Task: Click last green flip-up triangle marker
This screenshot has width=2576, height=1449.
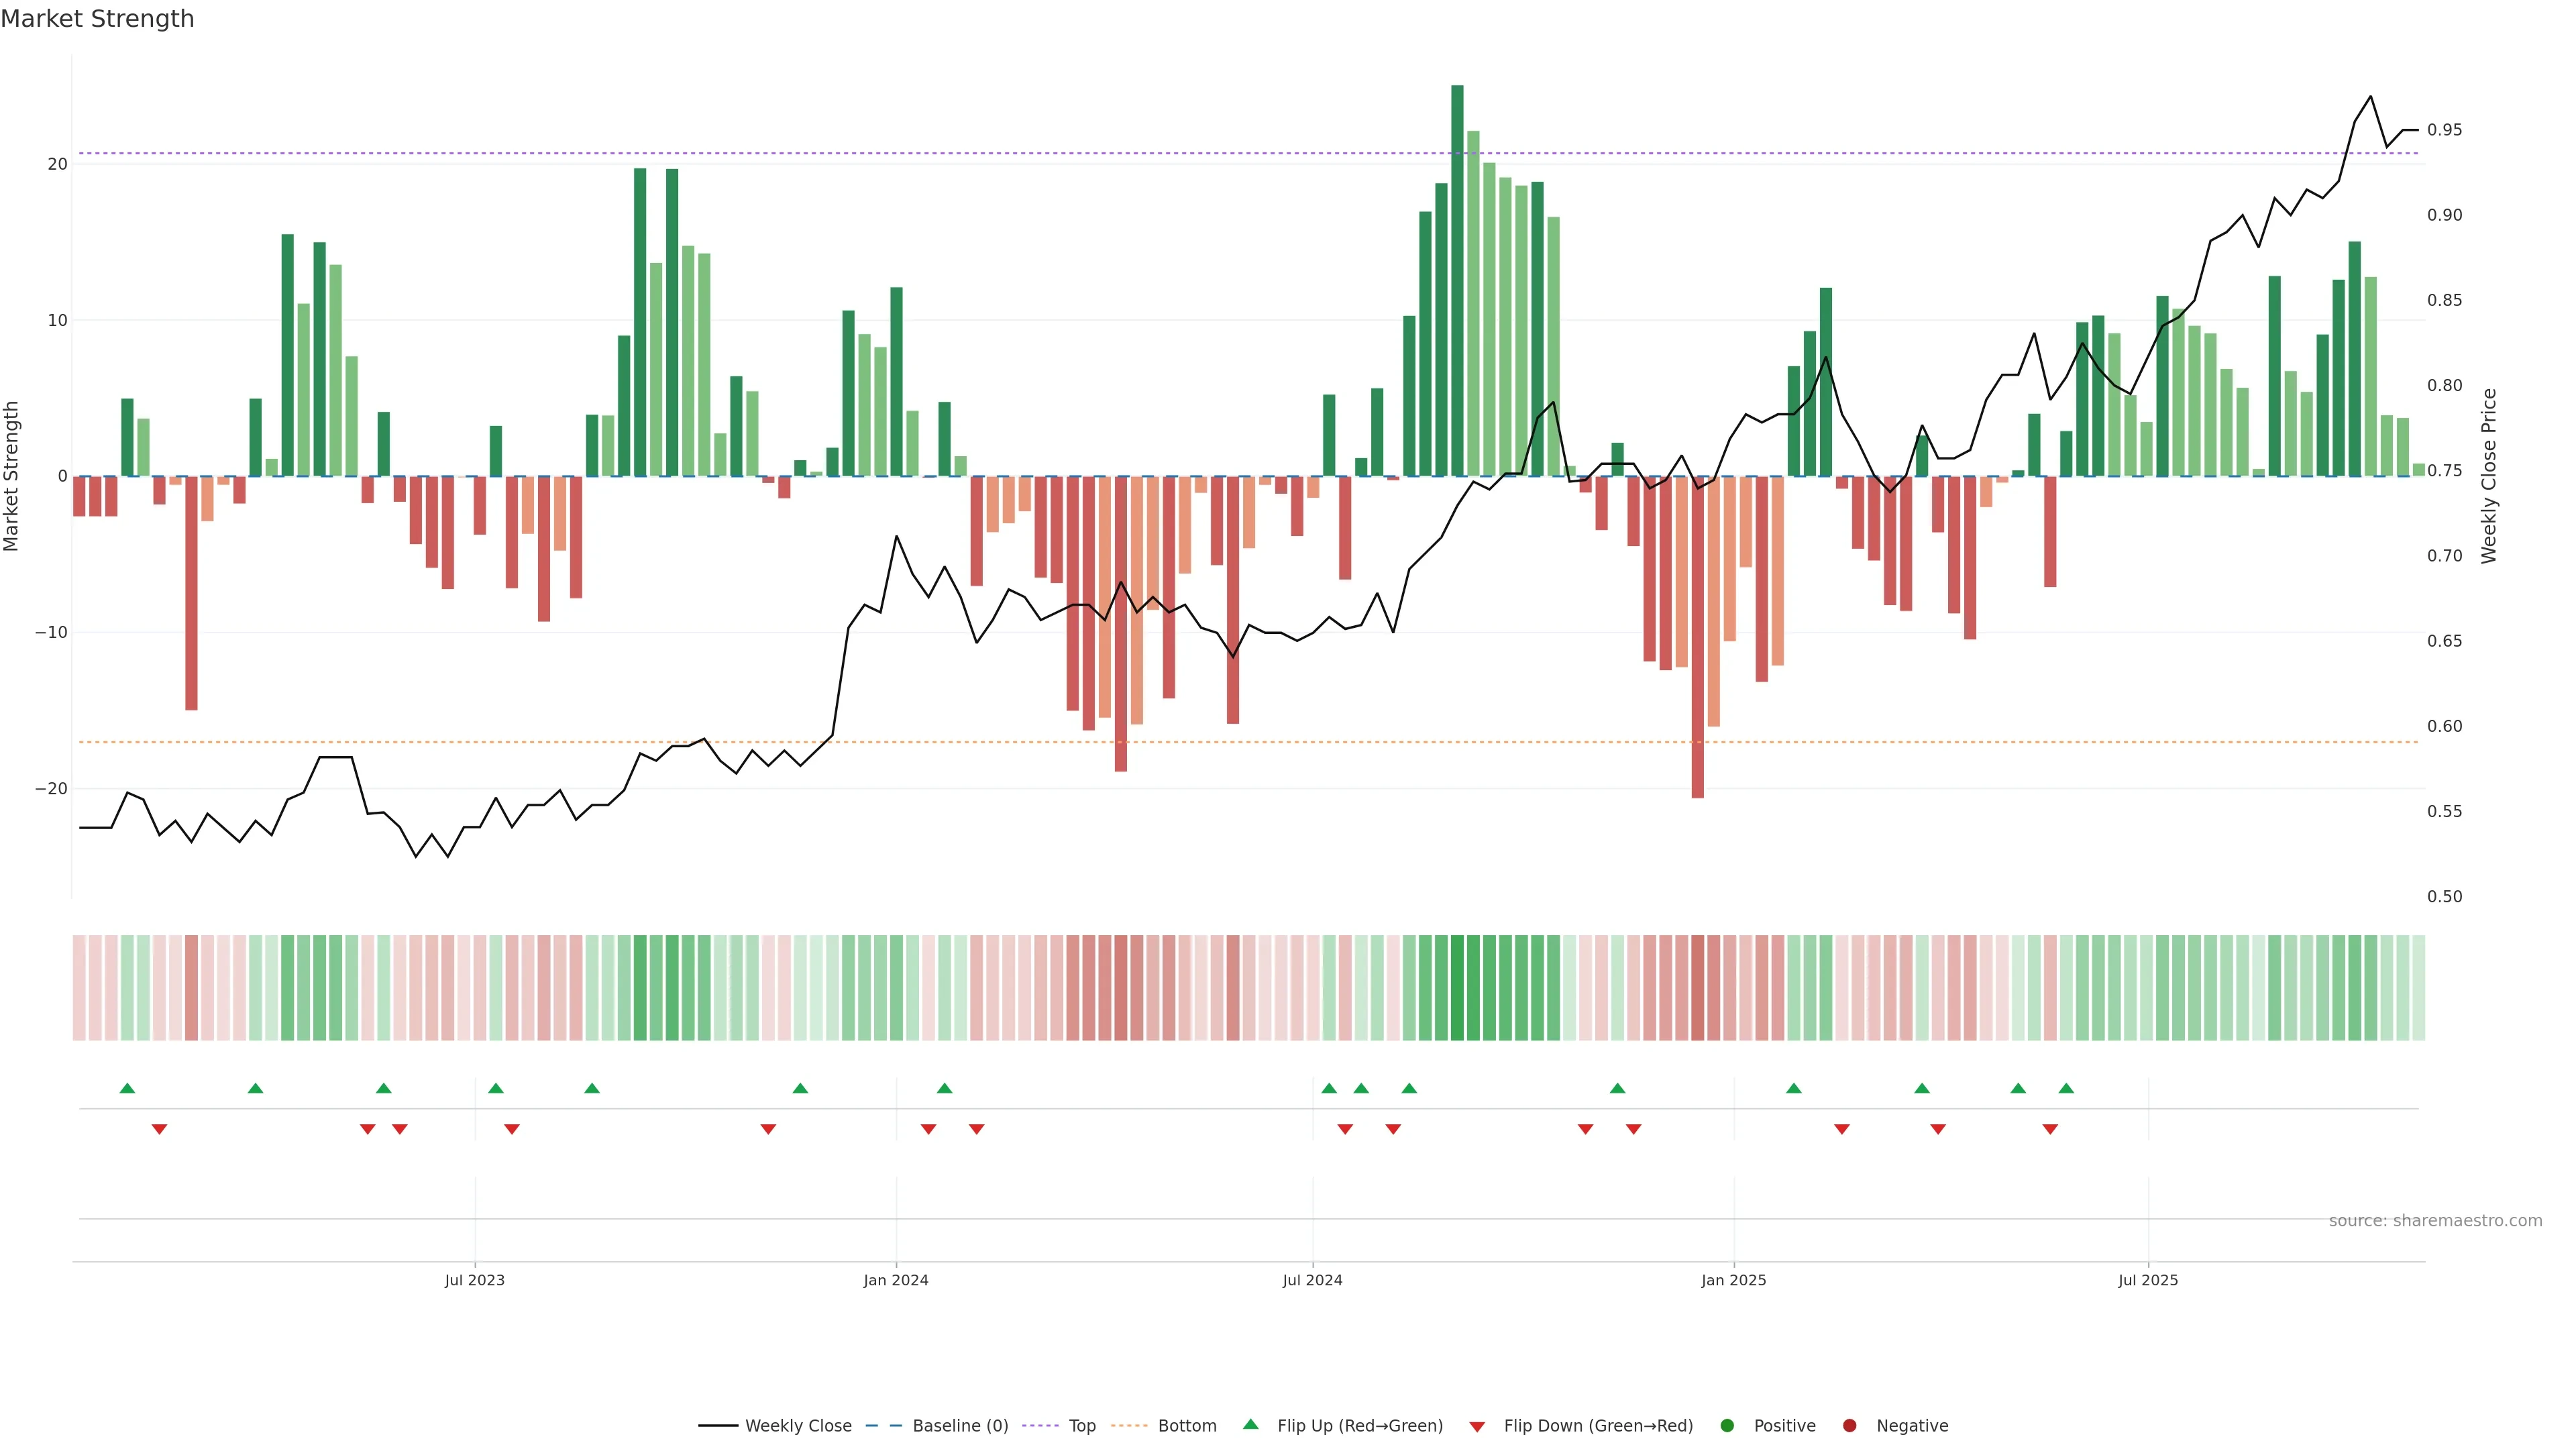Action: (x=2066, y=1088)
